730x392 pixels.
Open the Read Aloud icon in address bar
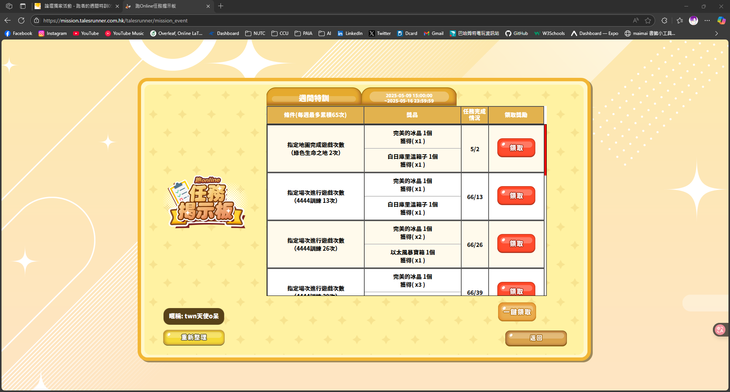tap(636, 21)
